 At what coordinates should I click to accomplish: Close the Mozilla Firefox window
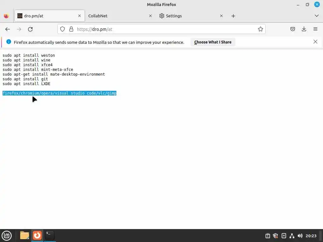click(317, 4)
